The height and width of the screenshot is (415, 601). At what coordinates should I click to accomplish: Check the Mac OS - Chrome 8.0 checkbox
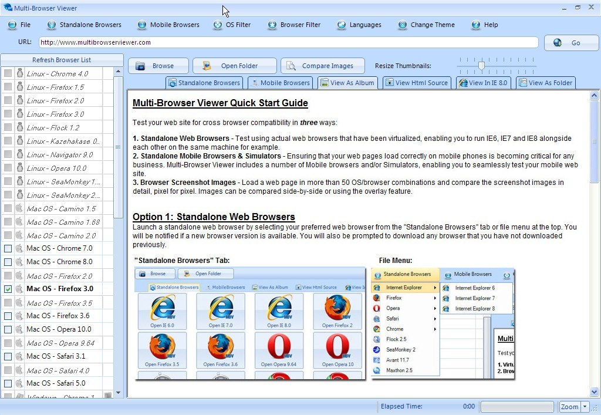pyautogui.click(x=8, y=262)
